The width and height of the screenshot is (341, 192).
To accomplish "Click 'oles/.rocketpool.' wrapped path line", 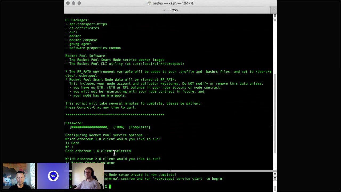I will (x=82, y=76).
